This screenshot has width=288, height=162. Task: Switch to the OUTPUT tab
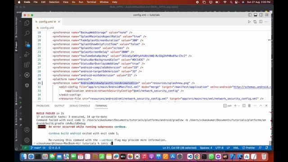tap(59, 106)
